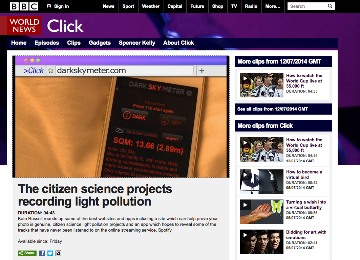Share the clip on Twitter
The image size is (360, 260).
pyautogui.click(x=50, y=253)
